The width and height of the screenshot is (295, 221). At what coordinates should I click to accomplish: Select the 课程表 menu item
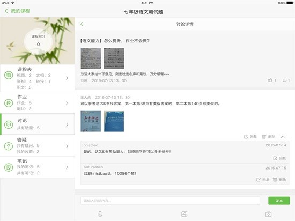(x=38, y=78)
